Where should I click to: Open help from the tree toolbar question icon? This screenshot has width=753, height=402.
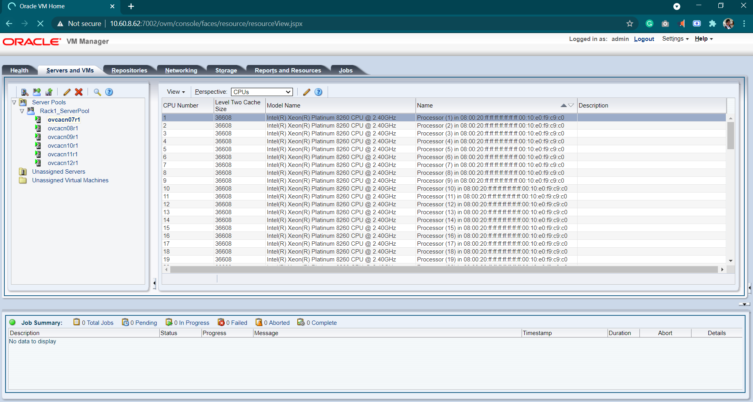tap(109, 92)
